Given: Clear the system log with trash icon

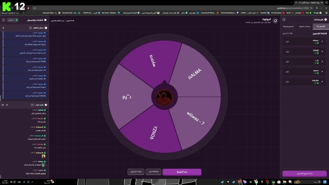Looking at the screenshot, I should [3, 28].
